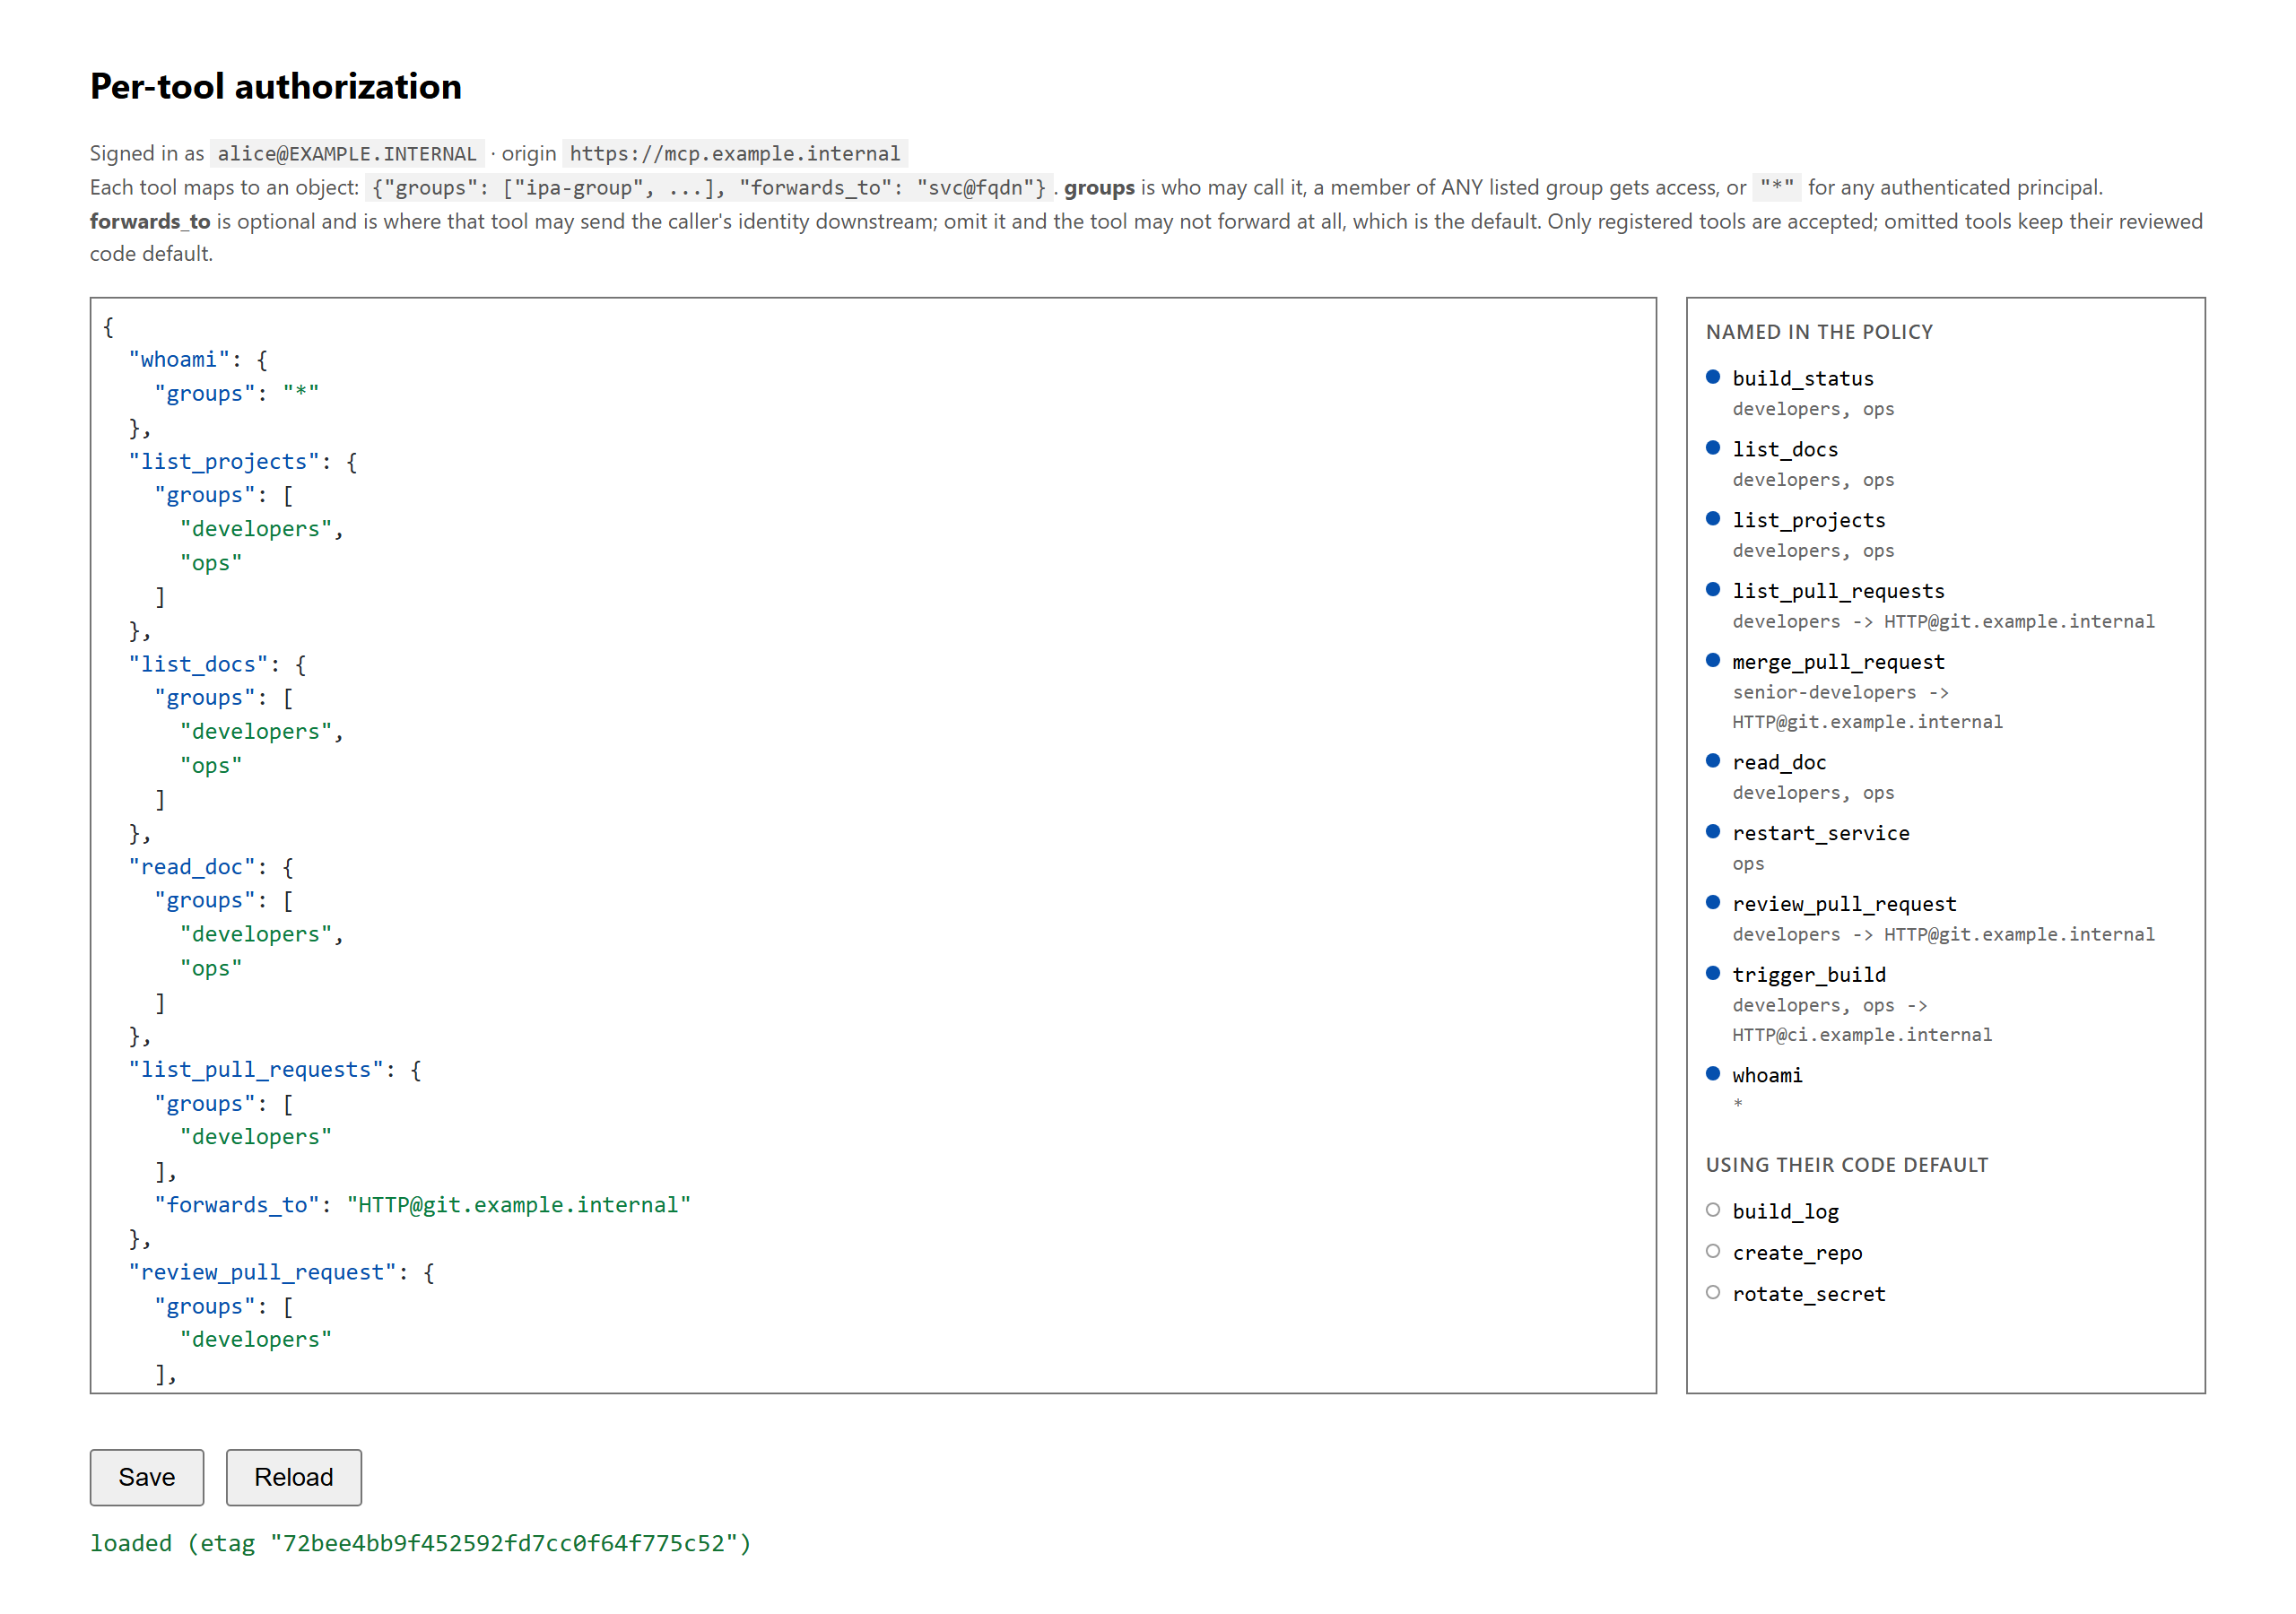2296x1614 pixels.
Task: Select list_docs in the Named in the Policy list
Action: (1785, 449)
